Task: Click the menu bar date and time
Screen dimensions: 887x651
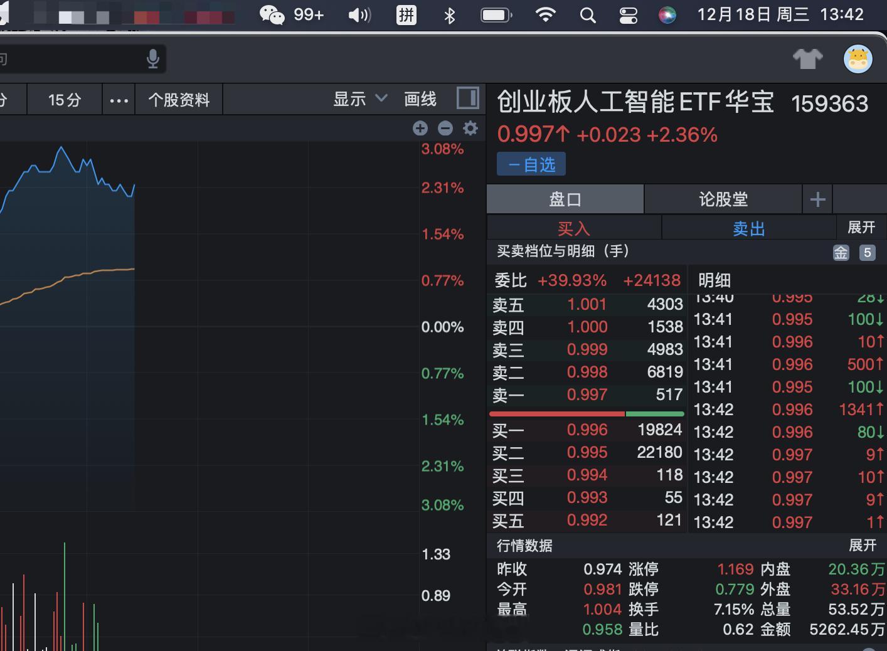Action: click(780, 14)
